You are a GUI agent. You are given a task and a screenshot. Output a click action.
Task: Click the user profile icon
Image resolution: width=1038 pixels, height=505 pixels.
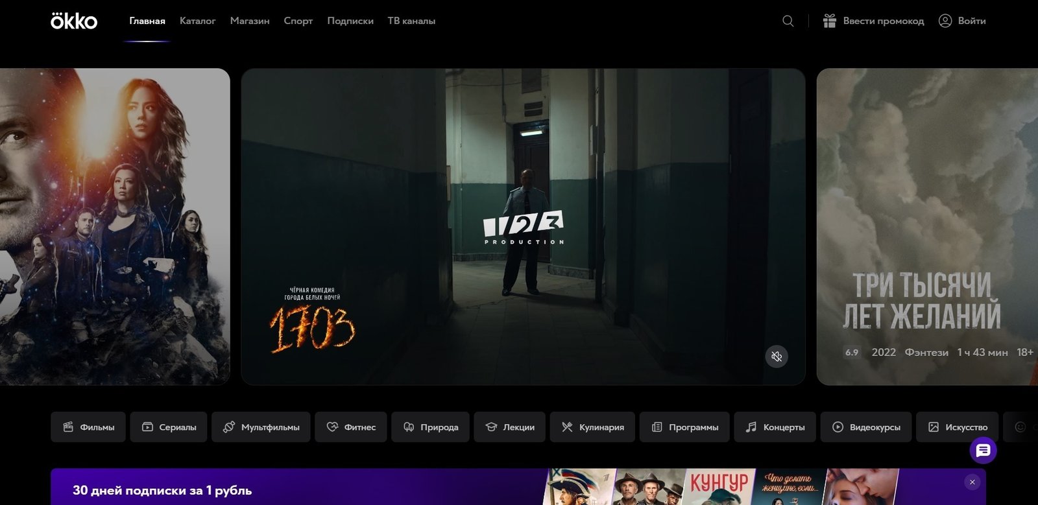[x=945, y=21]
